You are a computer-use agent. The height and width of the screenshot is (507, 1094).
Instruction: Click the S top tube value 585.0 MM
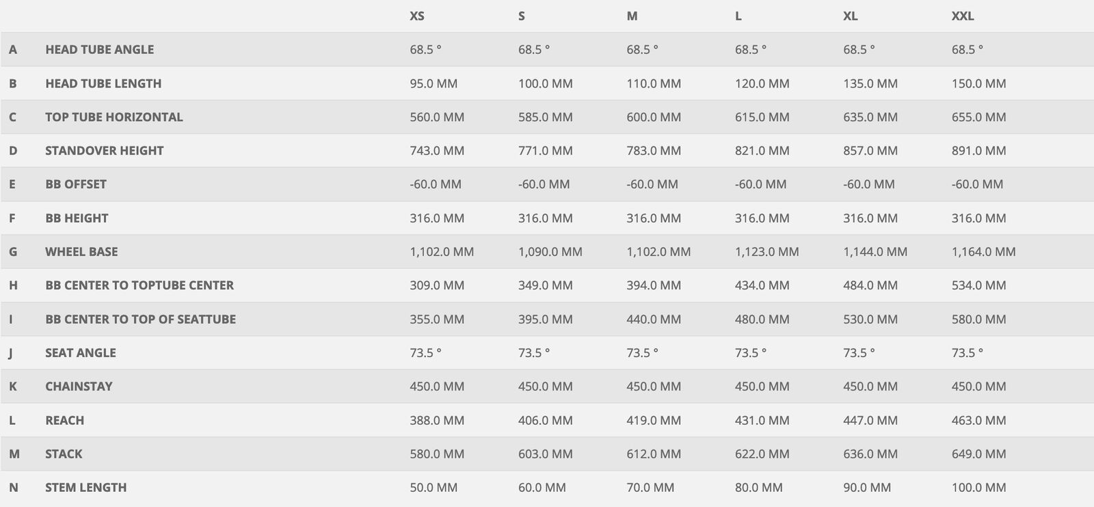pyautogui.click(x=545, y=117)
